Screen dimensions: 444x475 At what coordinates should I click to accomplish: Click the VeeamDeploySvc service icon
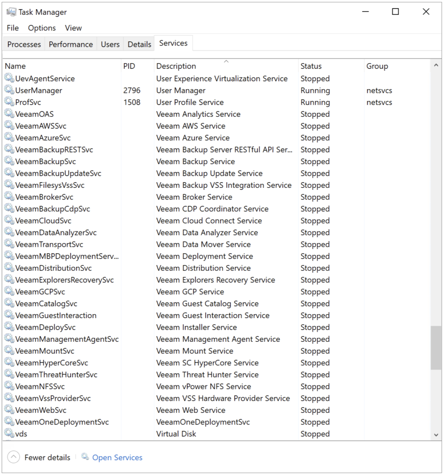9,326
